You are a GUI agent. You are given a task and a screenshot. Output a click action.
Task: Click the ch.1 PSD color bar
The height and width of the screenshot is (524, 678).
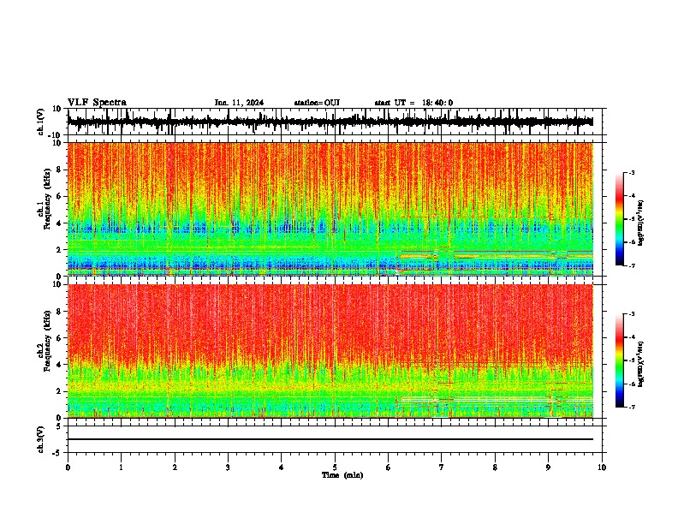(x=620, y=219)
